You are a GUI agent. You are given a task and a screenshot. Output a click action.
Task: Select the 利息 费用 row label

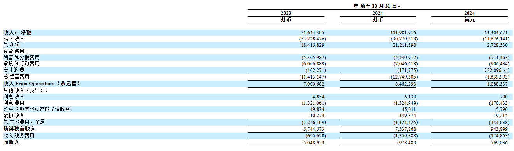[14, 103]
